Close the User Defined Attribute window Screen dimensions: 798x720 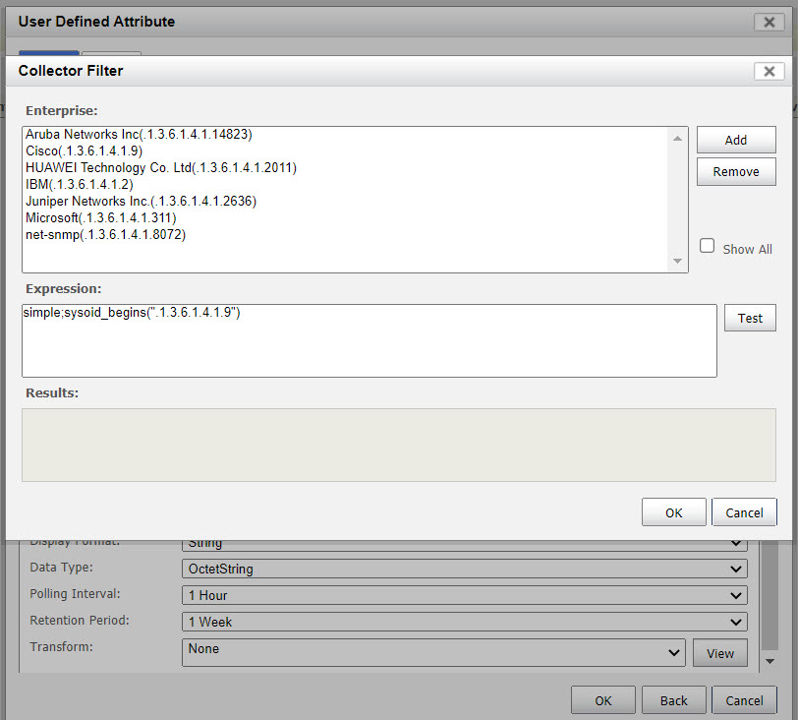click(x=769, y=22)
